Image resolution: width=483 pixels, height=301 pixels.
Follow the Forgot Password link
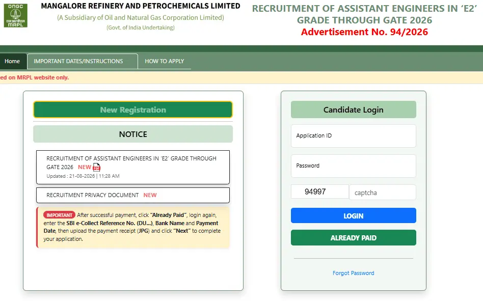pos(353,273)
